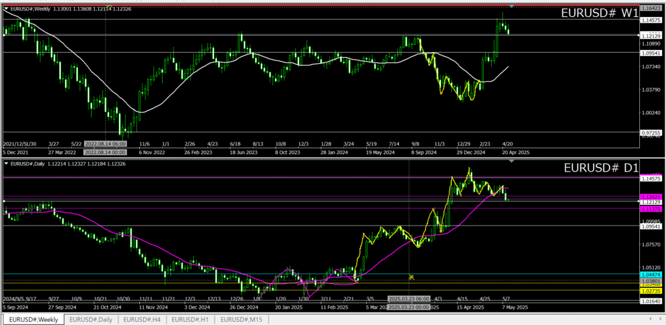Click the 11 Nov 2024 time axis label
Image resolution: width=666 pixels, height=325 pixels.
(x=153, y=307)
